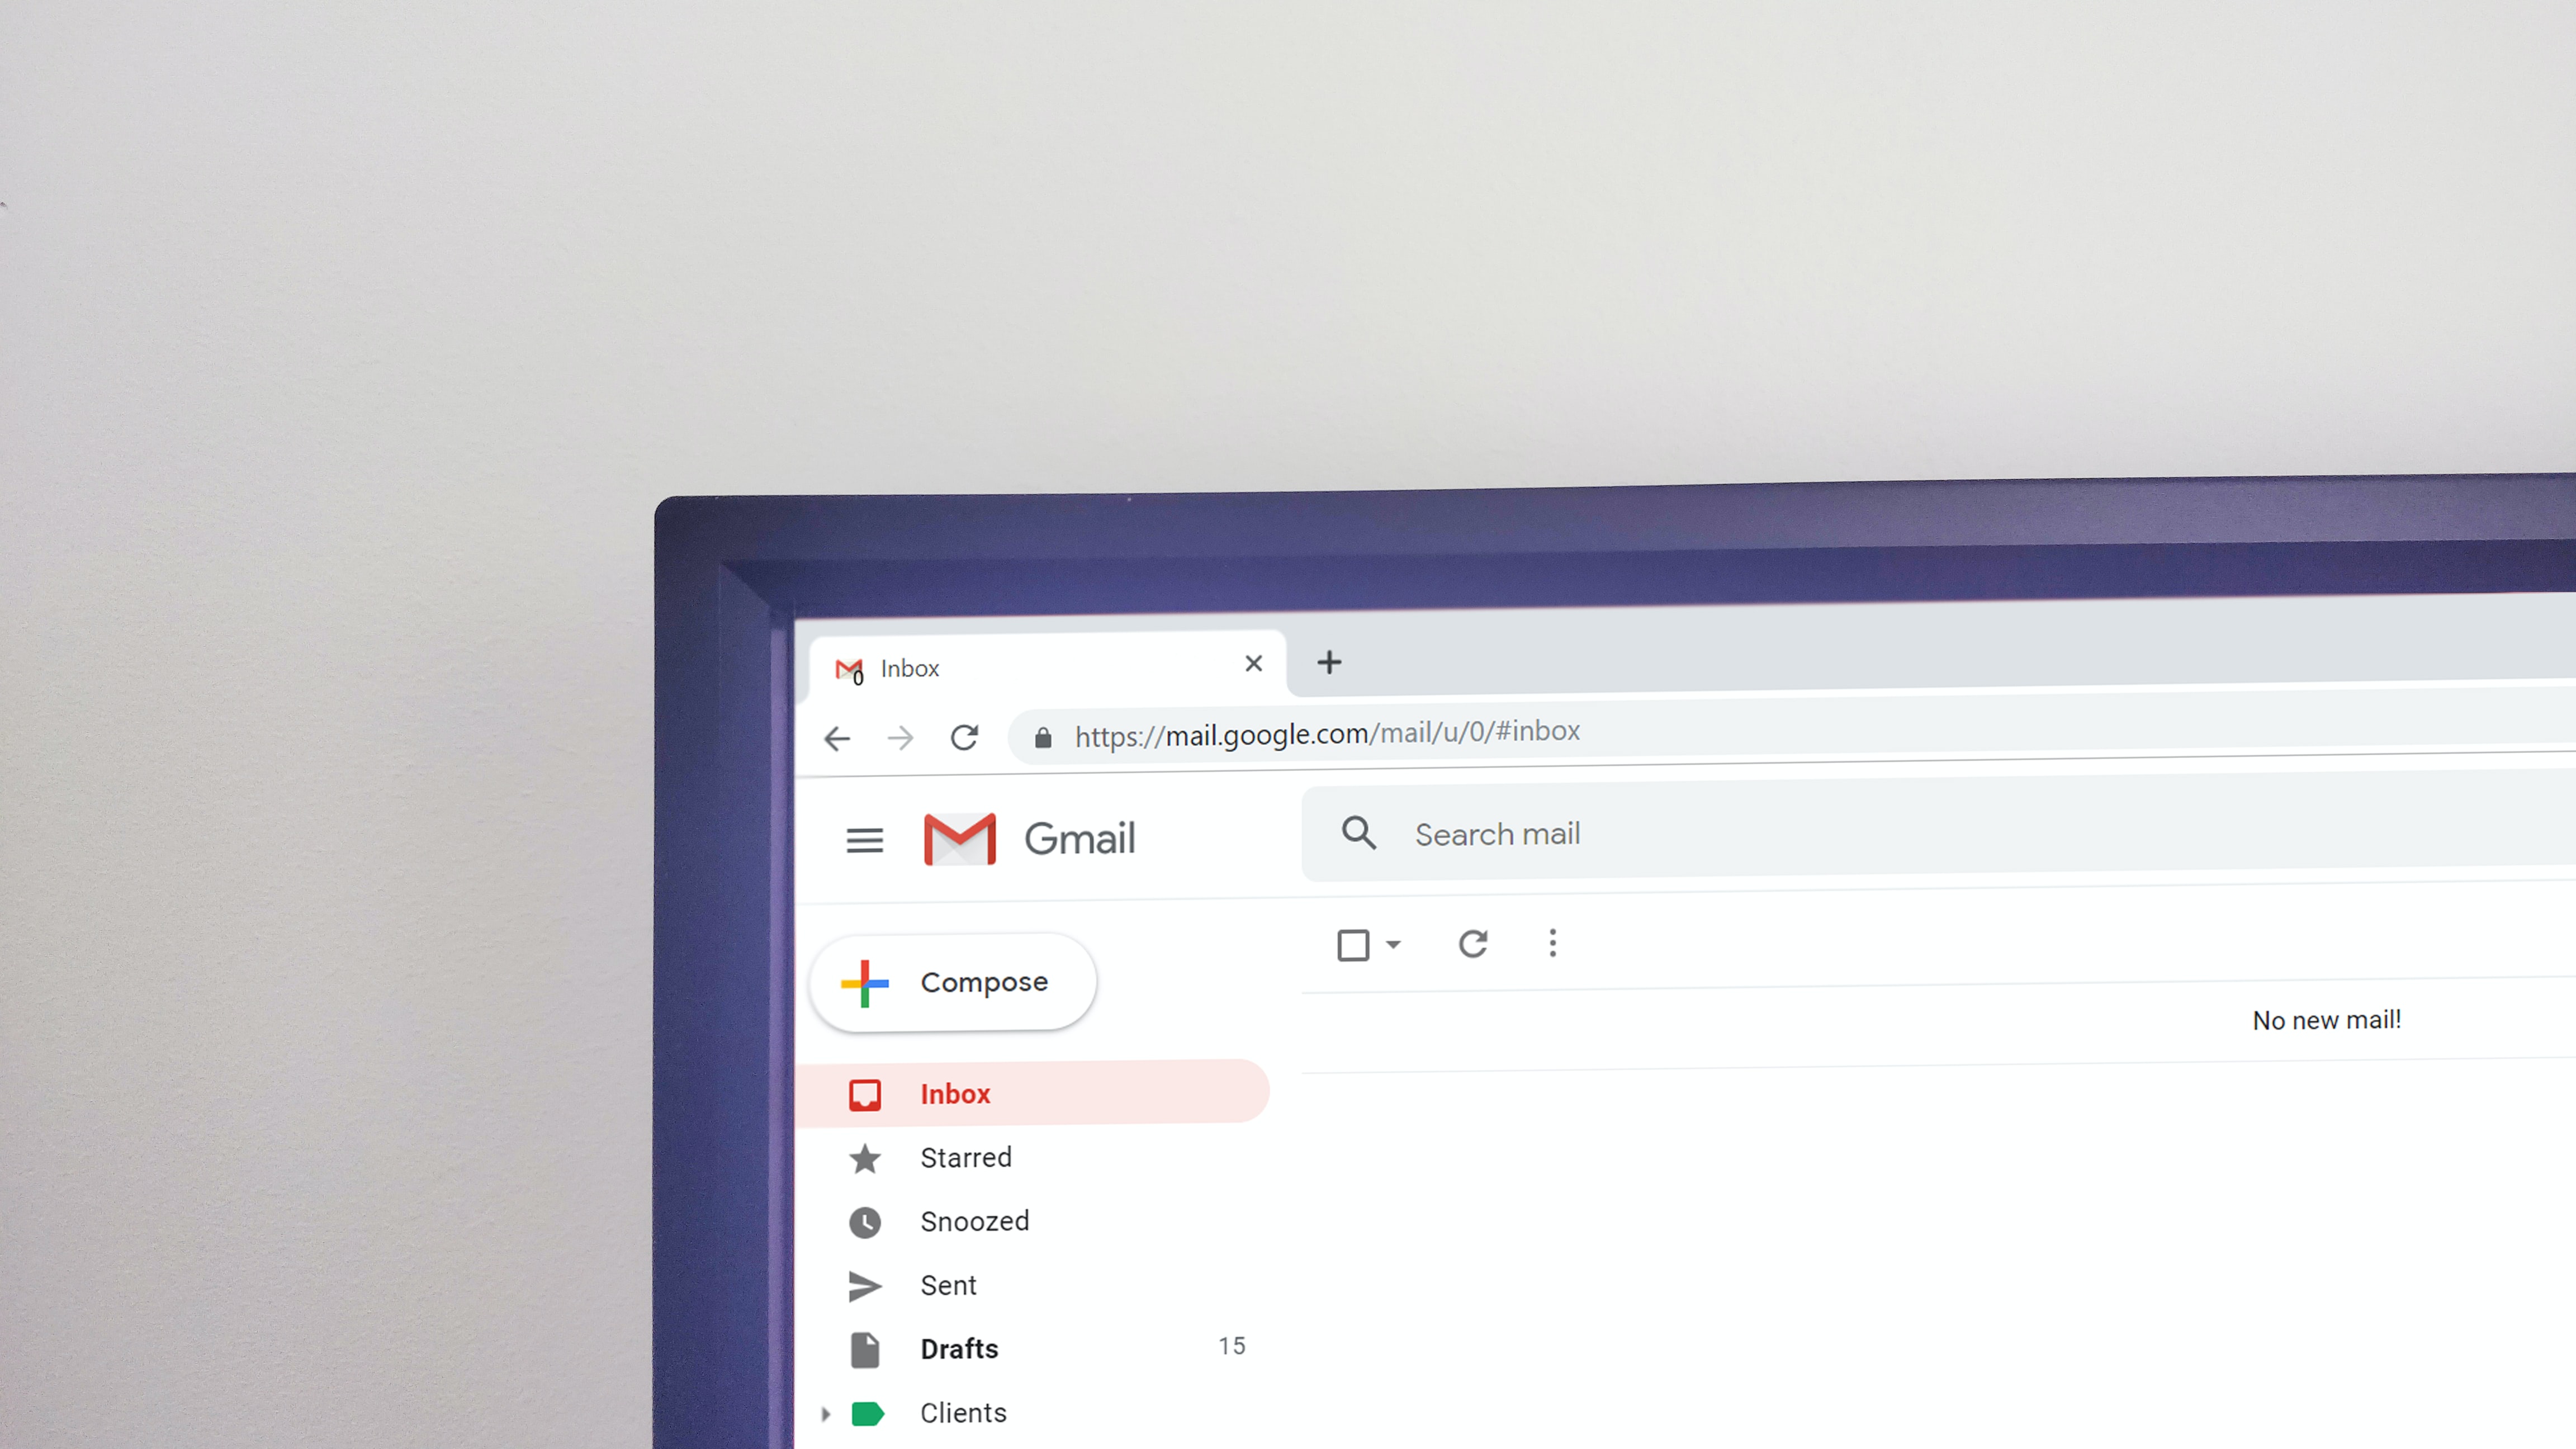Open the more options menu
2576x1449 pixels.
(x=1554, y=943)
